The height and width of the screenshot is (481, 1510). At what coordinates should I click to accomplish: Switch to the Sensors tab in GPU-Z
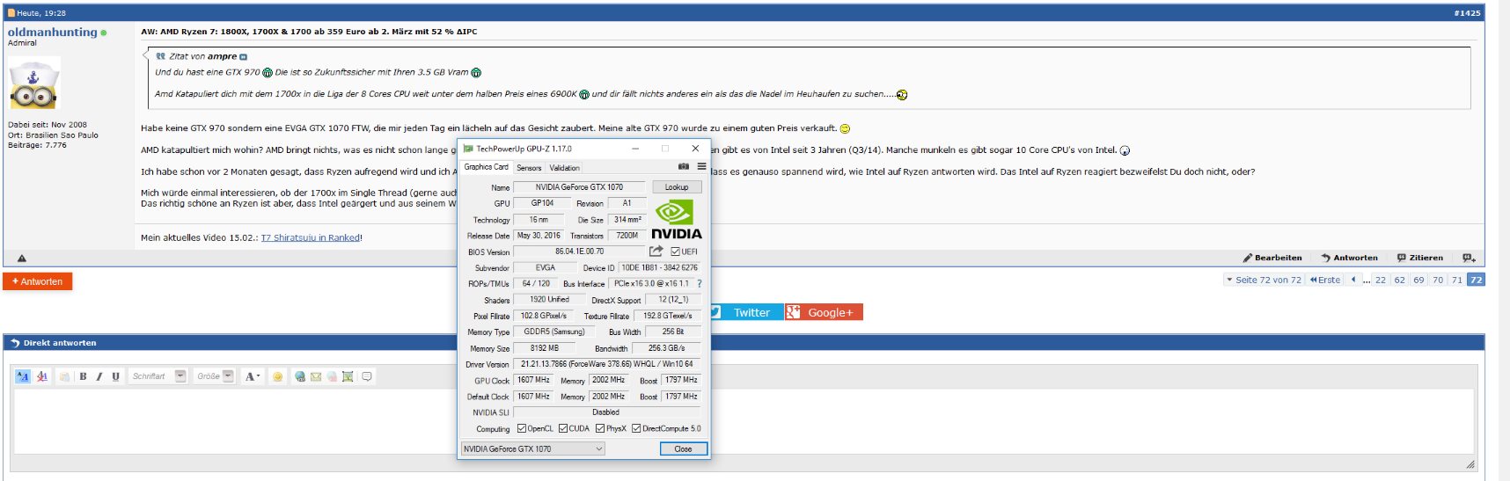pyautogui.click(x=529, y=168)
